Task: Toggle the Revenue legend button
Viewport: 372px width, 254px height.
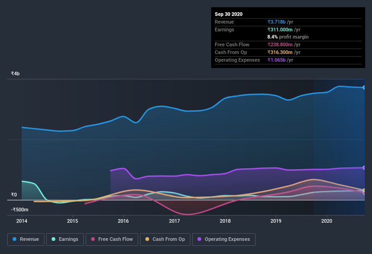Action: coord(26,239)
